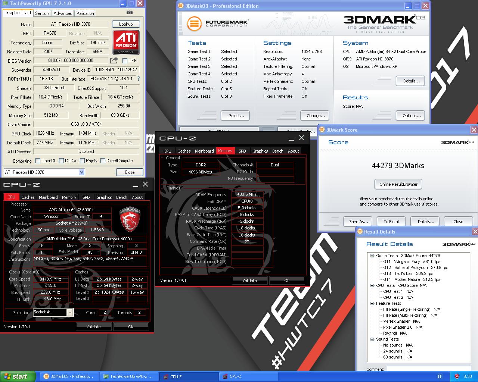Collapse the Game Tests tree node
The height and width of the screenshot is (382, 478).
[x=372, y=256]
